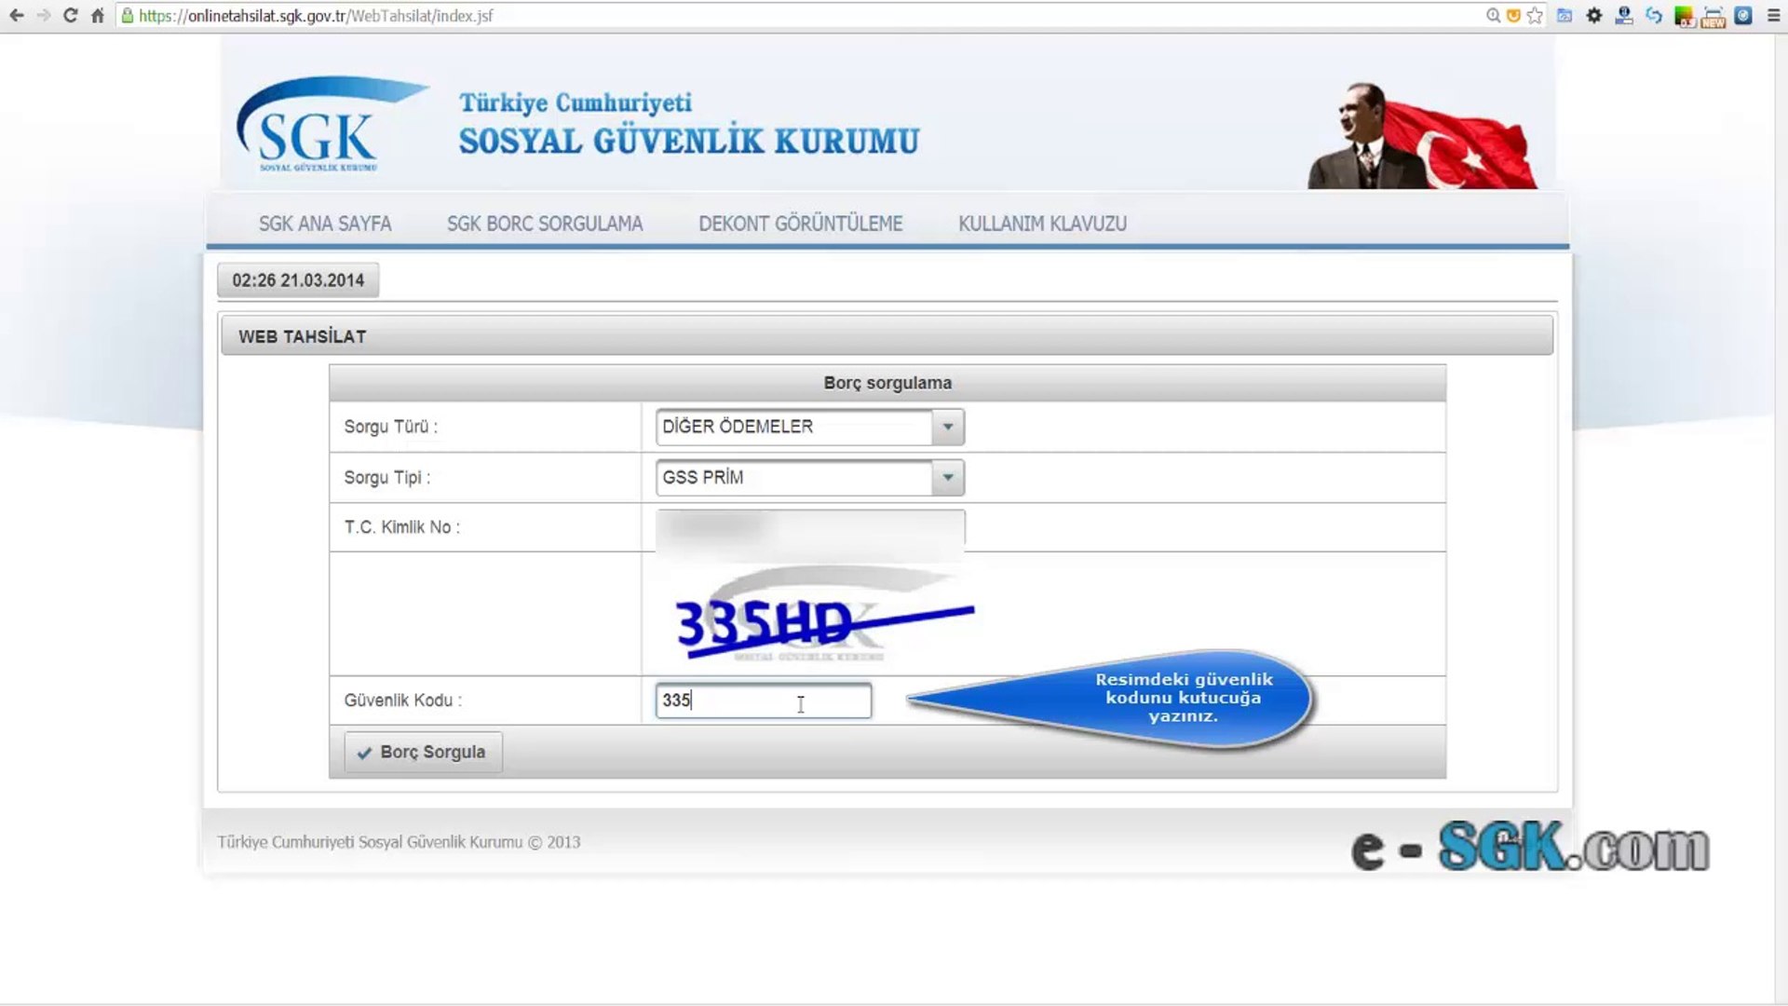Open DEKONT GÖRÜNTÜLEME menu item

[800, 224]
